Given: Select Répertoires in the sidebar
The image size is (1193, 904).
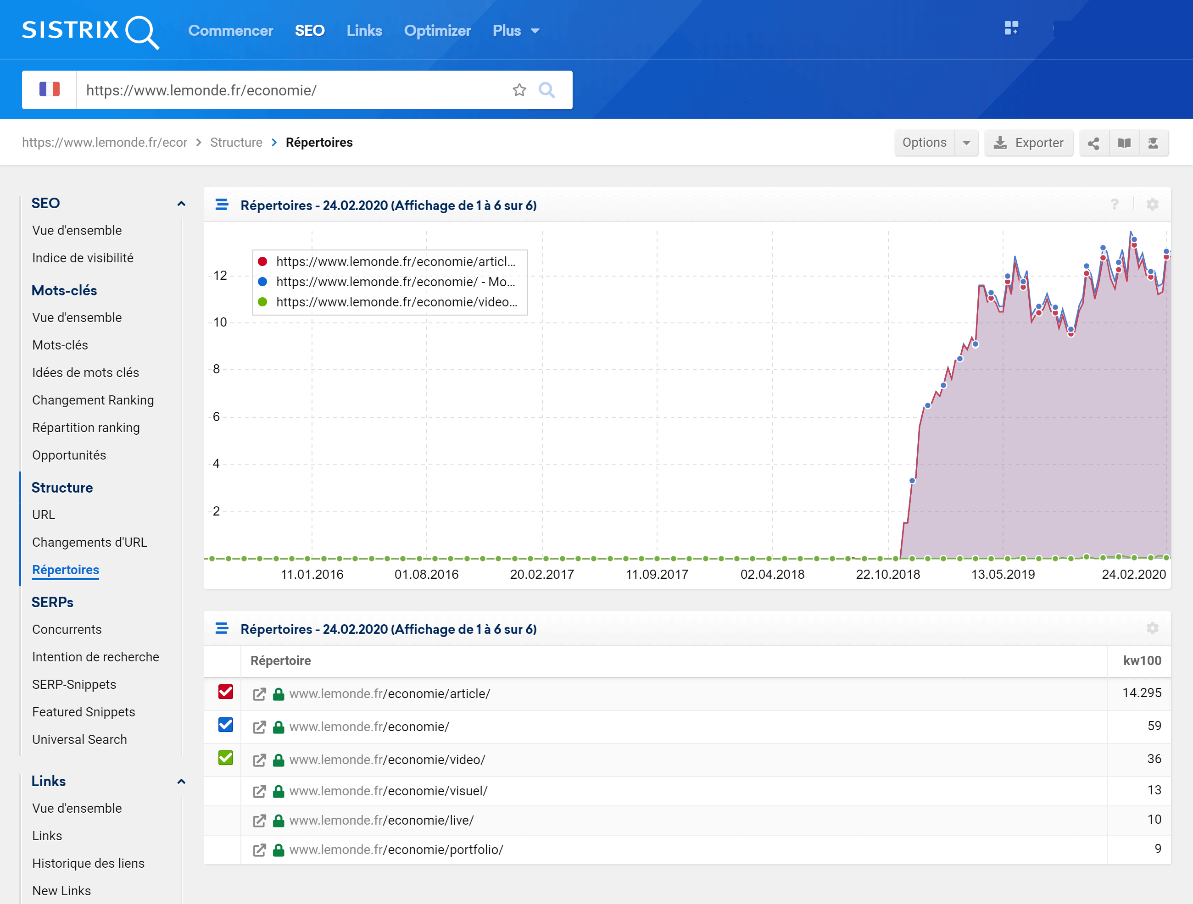Looking at the screenshot, I should click(66, 569).
